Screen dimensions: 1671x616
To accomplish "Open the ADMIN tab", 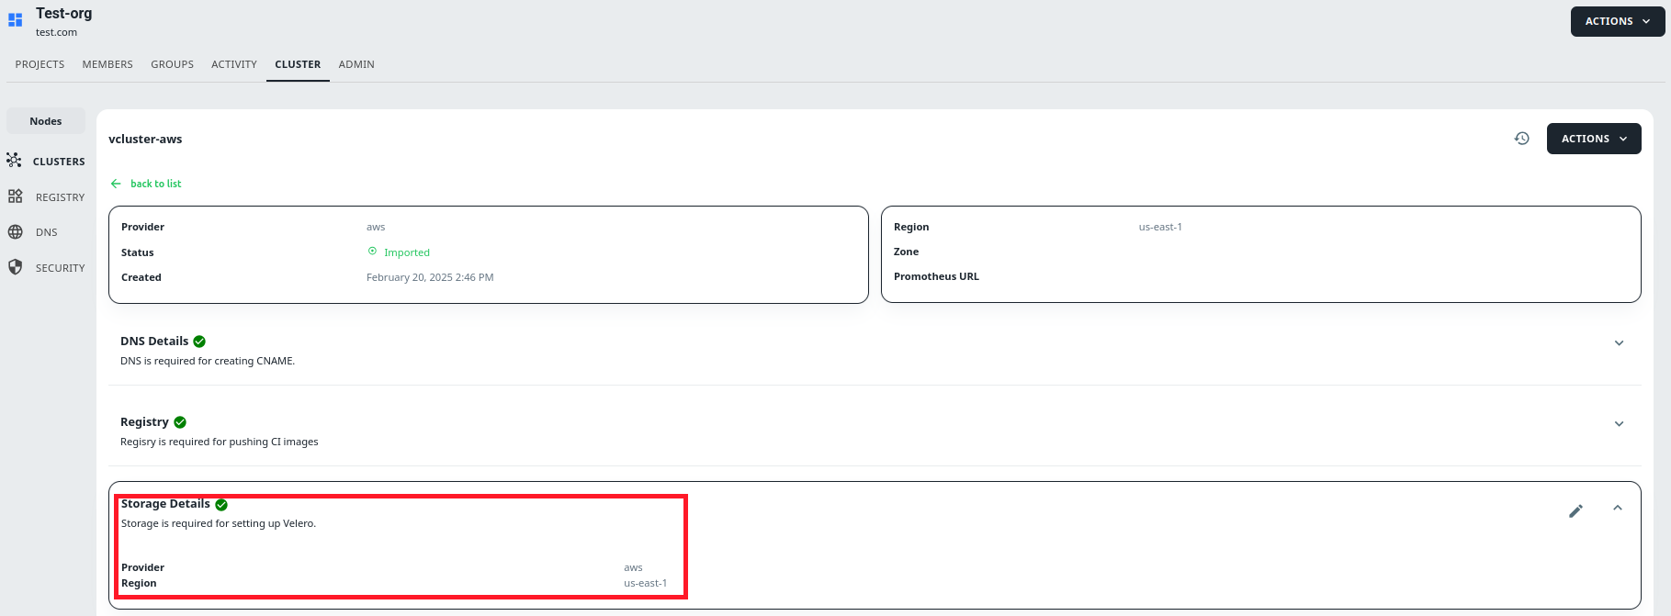I will pos(356,64).
